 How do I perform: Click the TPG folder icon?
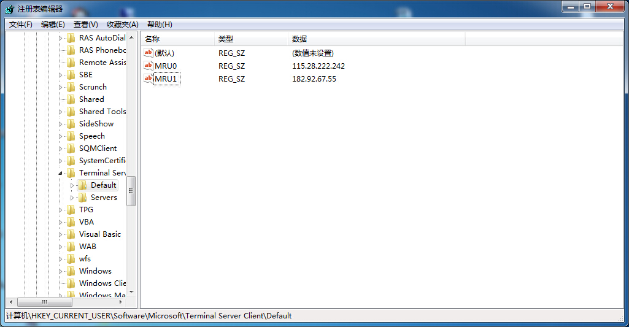pyautogui.click(x=71, y=210)
